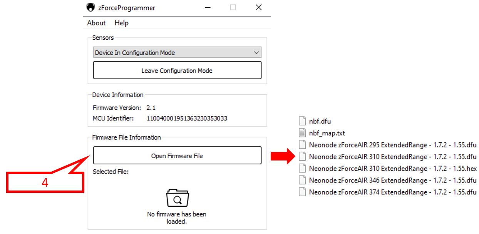Choose the Neonode zForceAIR 295 ExtendedRange filename
The image size is (479, 234).
tap(392, 145)
